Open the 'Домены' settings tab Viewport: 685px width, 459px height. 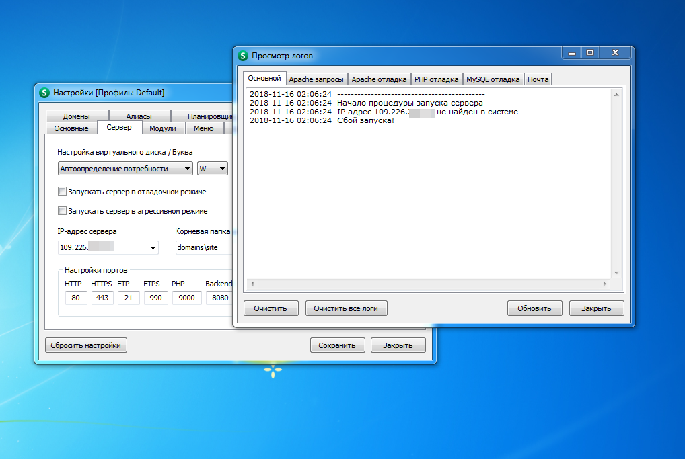[77, 116]
